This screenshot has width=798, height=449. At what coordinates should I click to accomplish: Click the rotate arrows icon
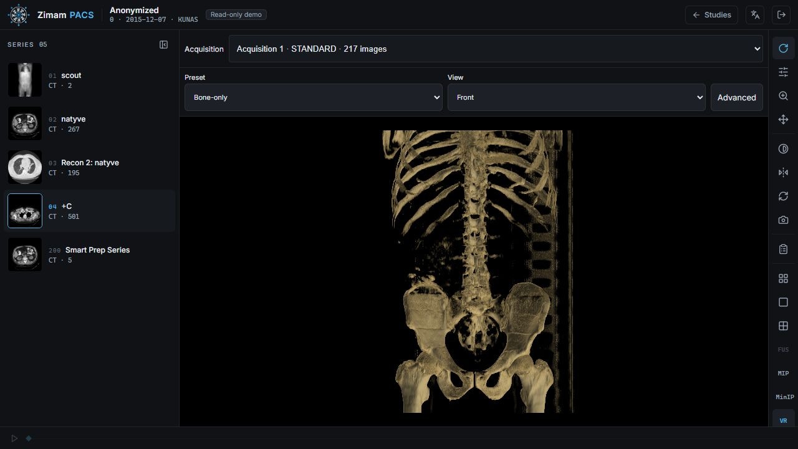point(783,196)
